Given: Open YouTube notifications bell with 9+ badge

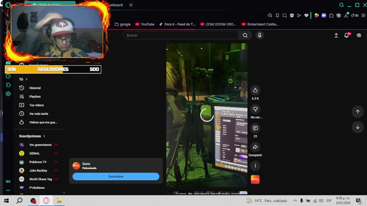Looking at the screenshot, I should (x=347, y=35).
